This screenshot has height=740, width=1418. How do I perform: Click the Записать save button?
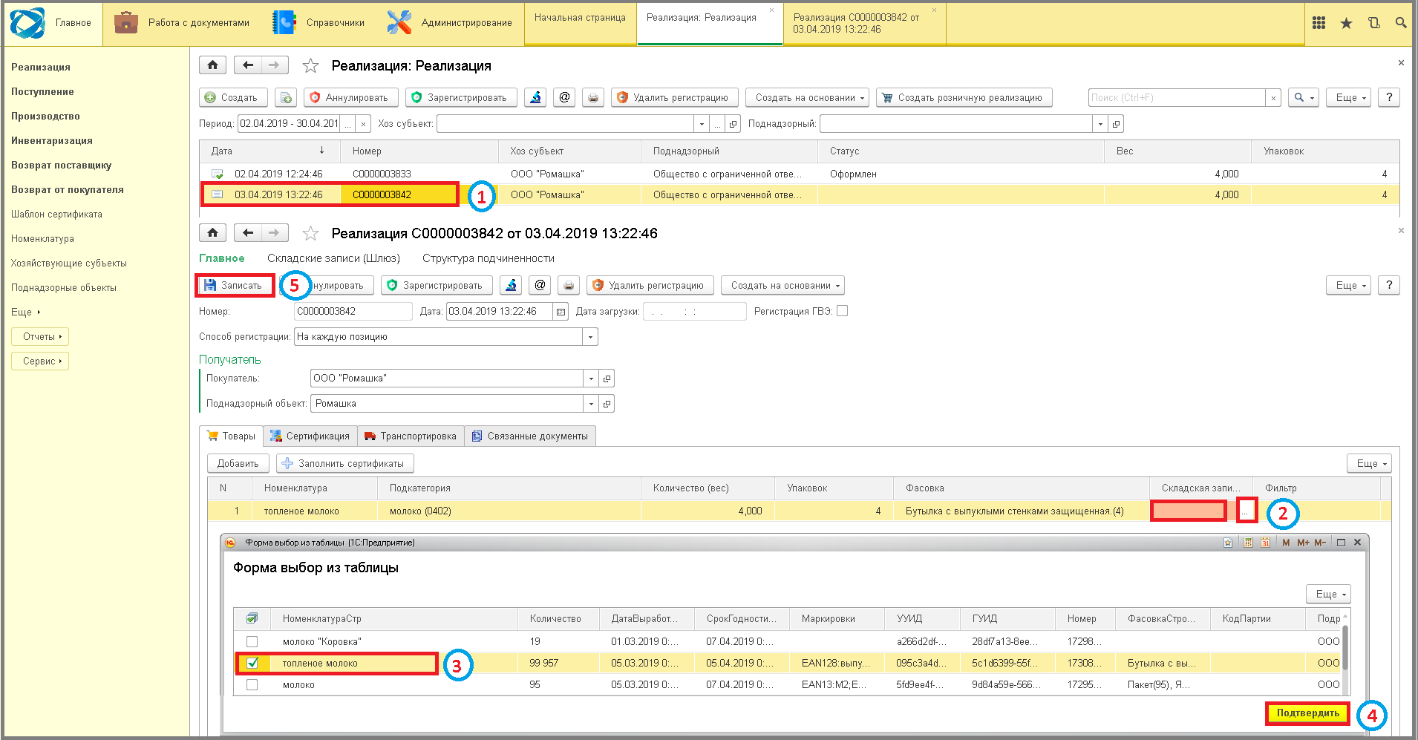tap(234, 285)
